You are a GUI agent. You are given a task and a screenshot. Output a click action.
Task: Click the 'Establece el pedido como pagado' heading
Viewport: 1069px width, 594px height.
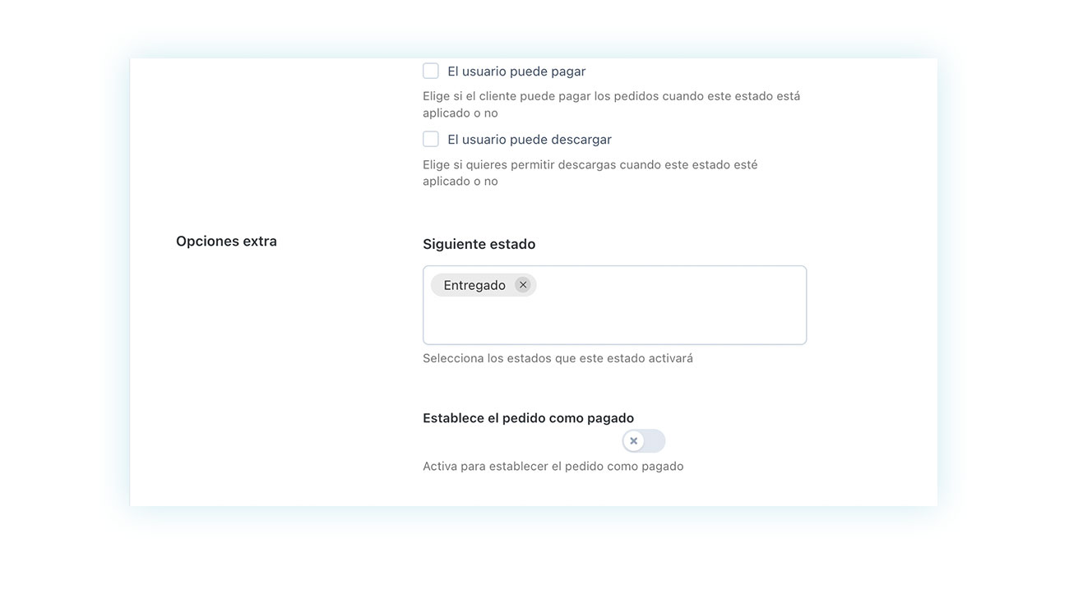pos(529,418)
